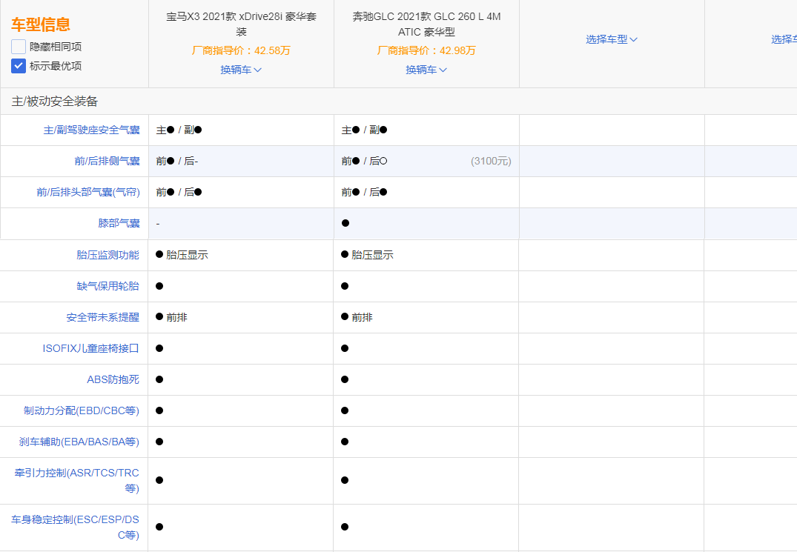Click the 宝马X3 2021款 xDrive28i model title
Screen dimensions: 797x552
(241, 24)
